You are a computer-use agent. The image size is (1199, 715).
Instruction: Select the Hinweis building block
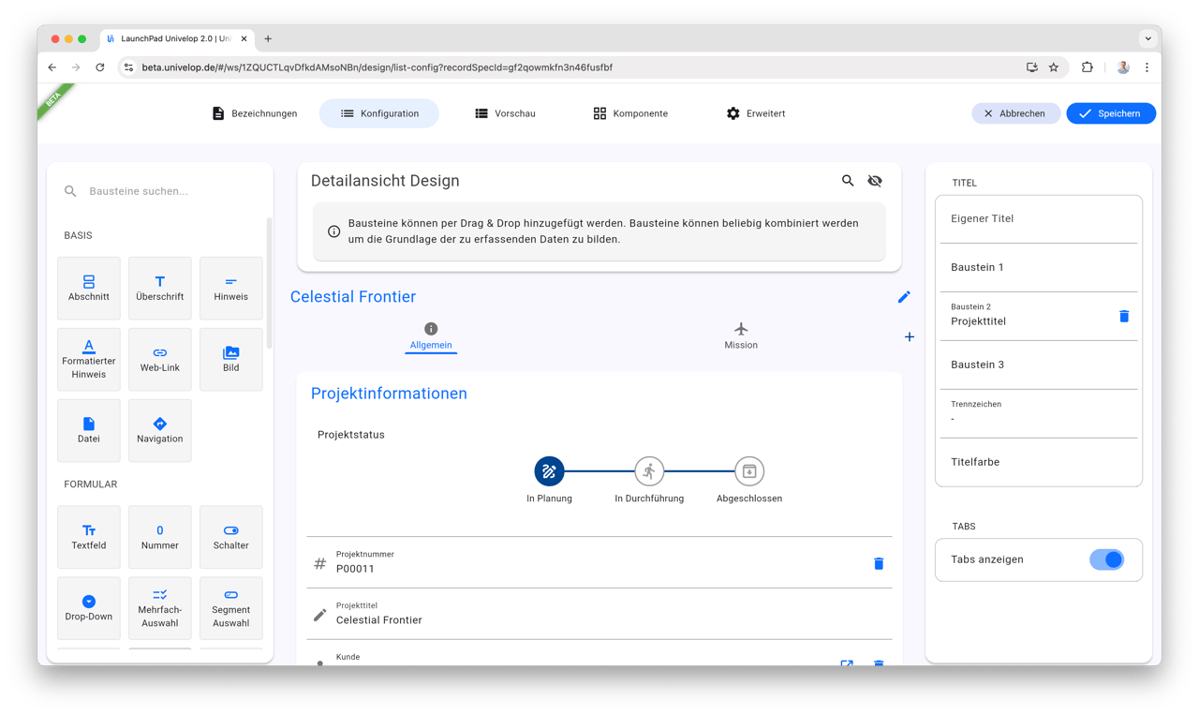(231, 289)
